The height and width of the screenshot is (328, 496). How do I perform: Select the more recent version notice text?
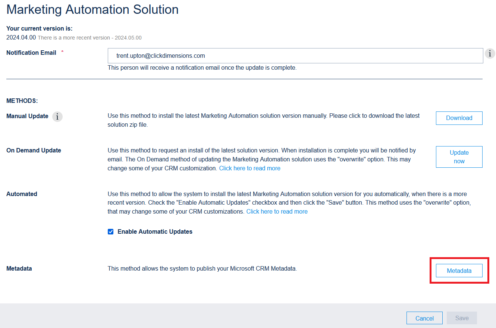(90, 38)
